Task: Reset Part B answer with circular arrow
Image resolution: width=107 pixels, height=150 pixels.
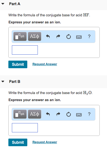Action: (69, 114)
